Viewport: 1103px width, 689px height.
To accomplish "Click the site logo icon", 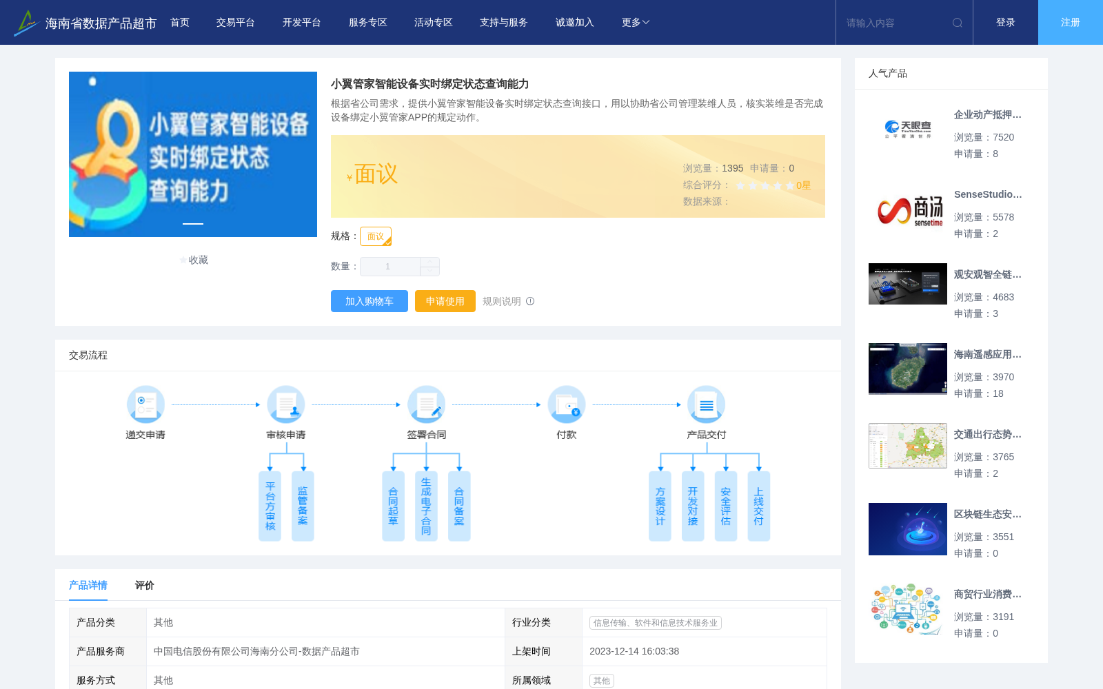I will click(26, 23).
